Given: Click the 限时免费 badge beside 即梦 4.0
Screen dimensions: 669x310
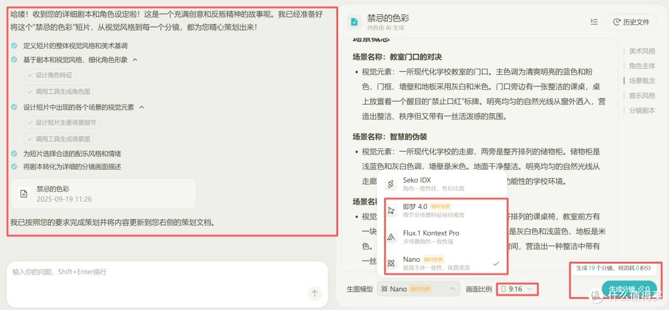Looking at the screenshot, I should point(439,207).
